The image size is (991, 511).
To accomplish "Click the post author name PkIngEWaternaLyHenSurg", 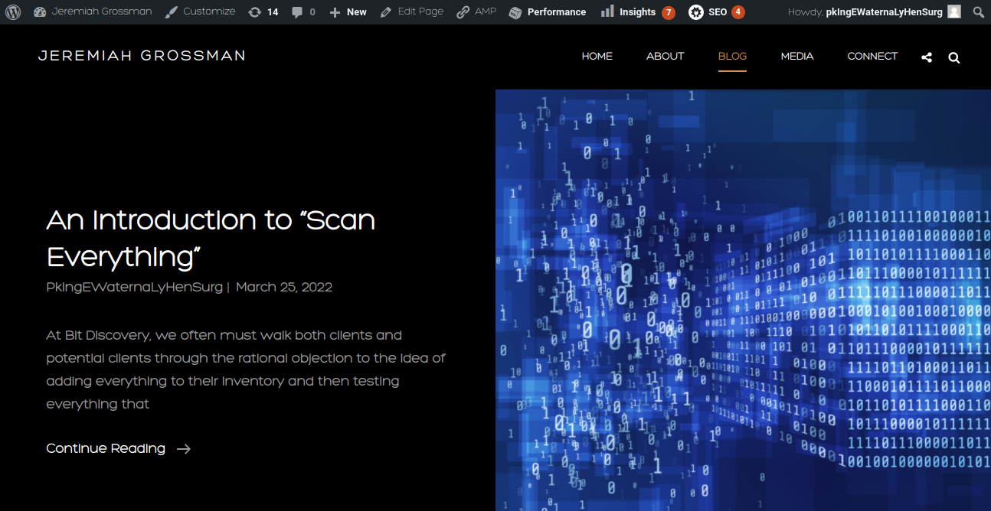I will (x=134, y=288).
